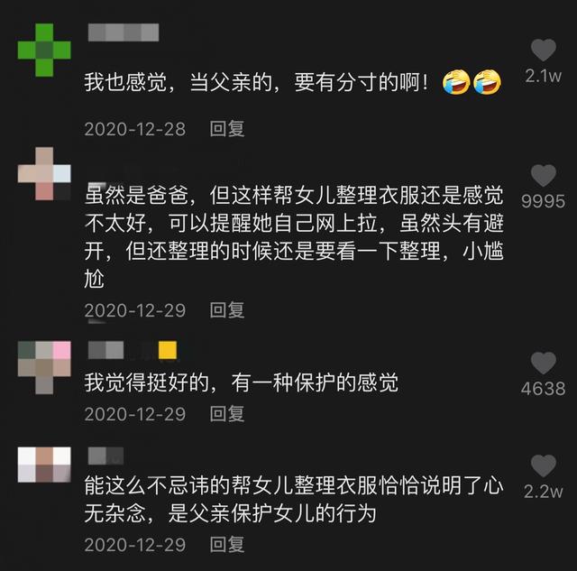Click the yellow badge beside third username
The width and height of the screenshot is (577, 571).
tap(168, 350)
